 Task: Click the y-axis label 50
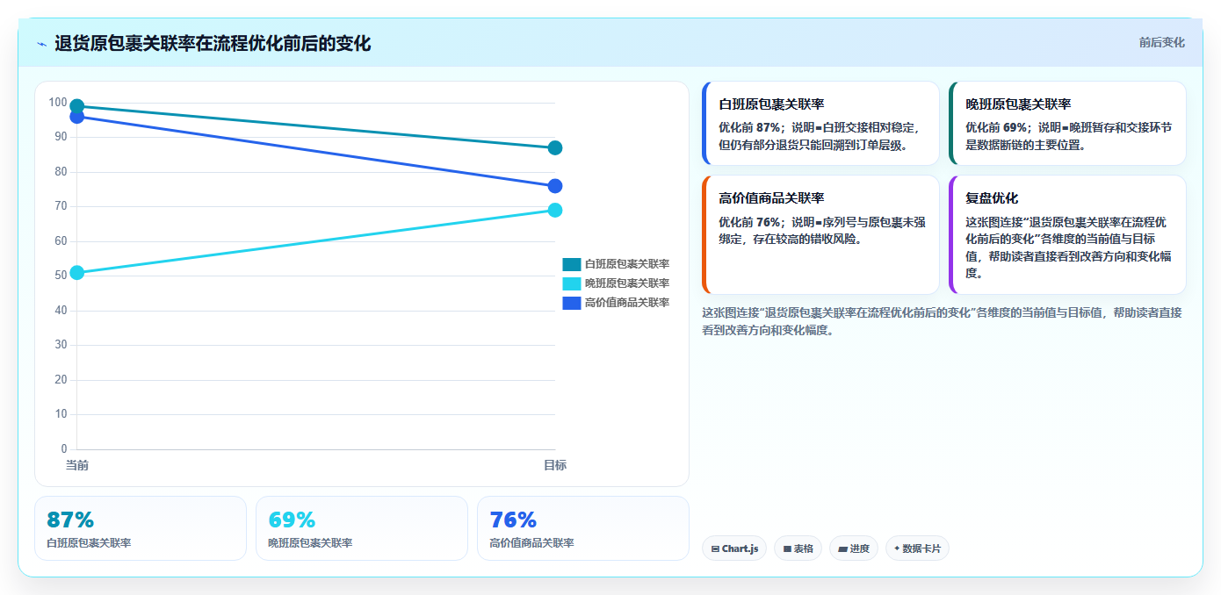point(61,276)
